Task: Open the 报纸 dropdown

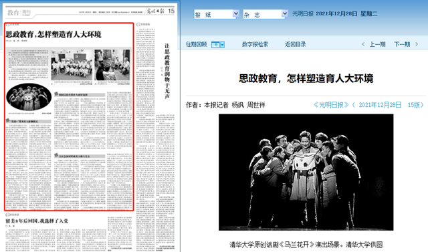Action: tap(217, 14)
